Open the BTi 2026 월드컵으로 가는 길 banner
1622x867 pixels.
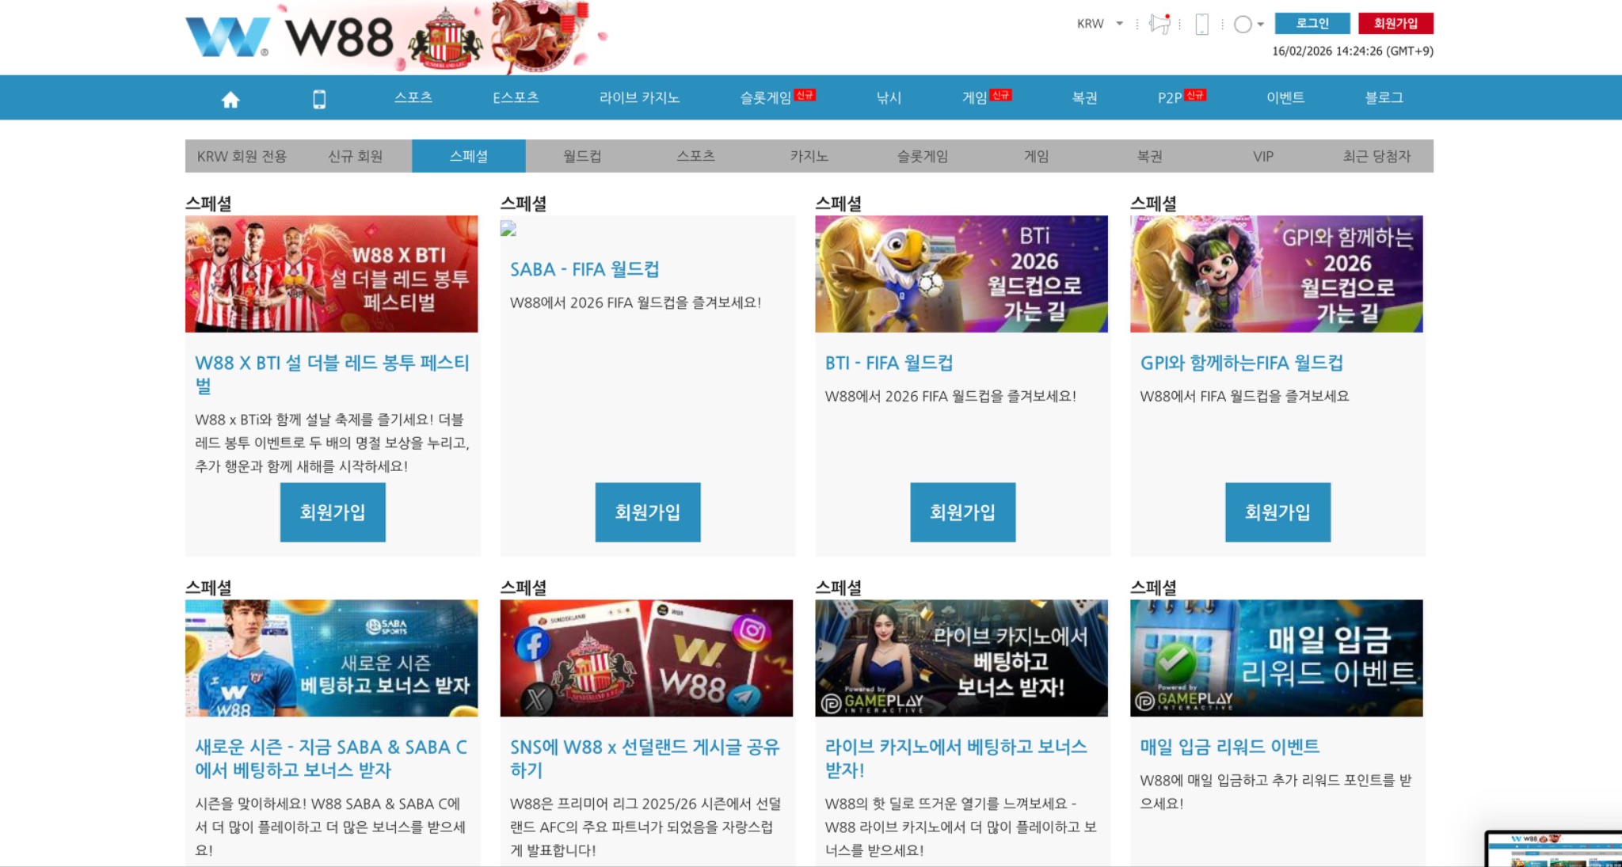tap(961, 274)
